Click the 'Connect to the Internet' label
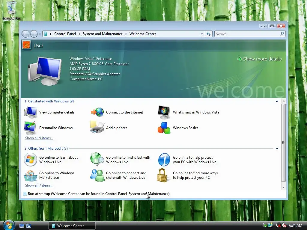The image size is (307, 230). (124, 112)
